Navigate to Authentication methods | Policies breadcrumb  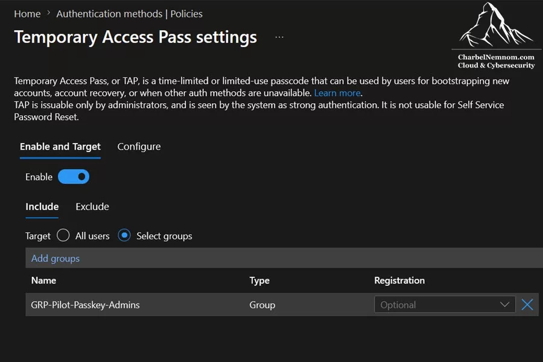(130, 14)
